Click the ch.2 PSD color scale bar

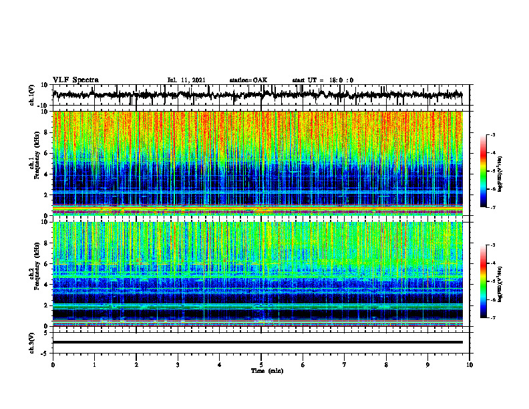tap(483, 281)
